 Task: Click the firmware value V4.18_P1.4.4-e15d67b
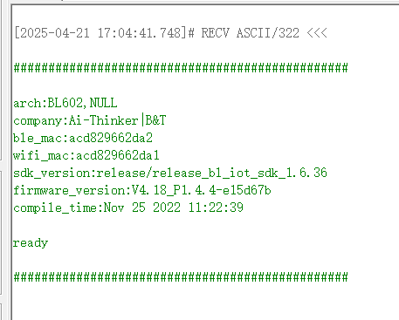click(202, 190)
